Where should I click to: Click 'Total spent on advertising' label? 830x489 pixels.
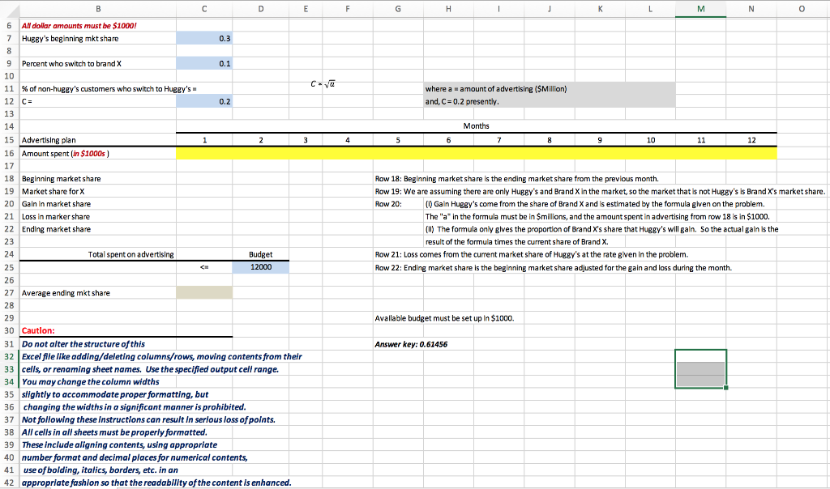[x=130, y=254]
